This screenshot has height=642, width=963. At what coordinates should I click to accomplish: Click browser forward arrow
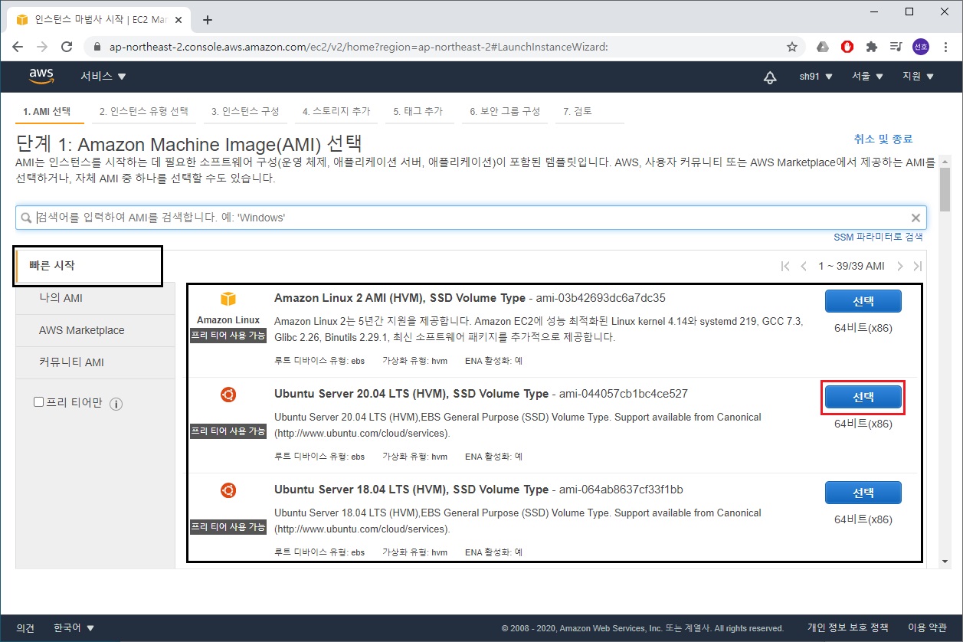[42, 47]
